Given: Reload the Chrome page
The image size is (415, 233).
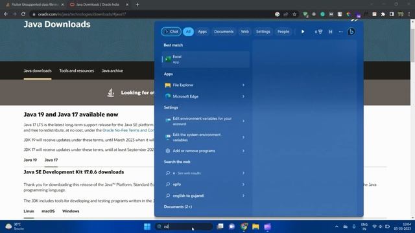Looking at the screenshot, I should coord(23,14).
